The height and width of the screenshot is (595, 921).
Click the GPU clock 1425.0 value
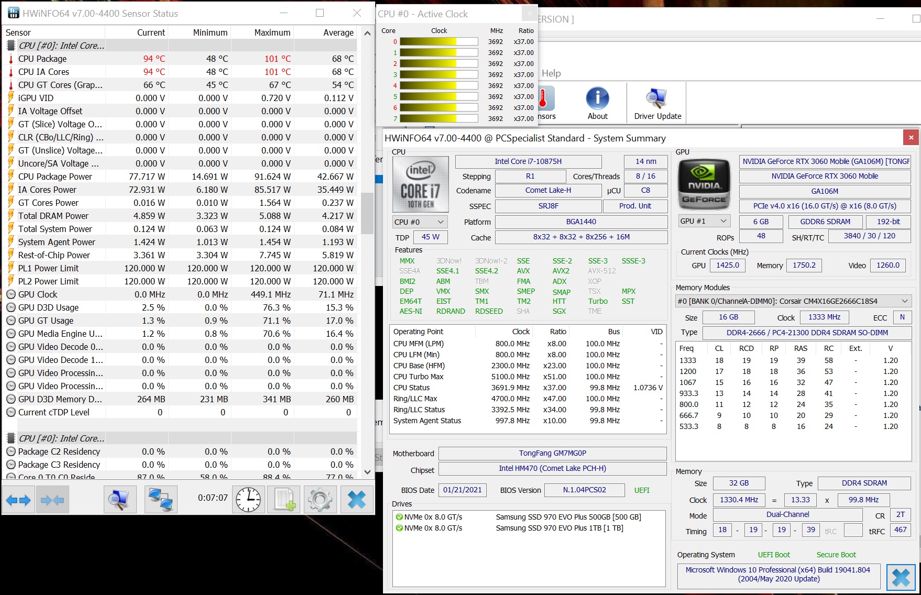[x=727, y=265]
